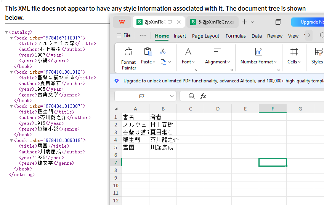Click the WPS home logo icon
The height and width of the screenshot is (205, 324).
coord(122,22)
